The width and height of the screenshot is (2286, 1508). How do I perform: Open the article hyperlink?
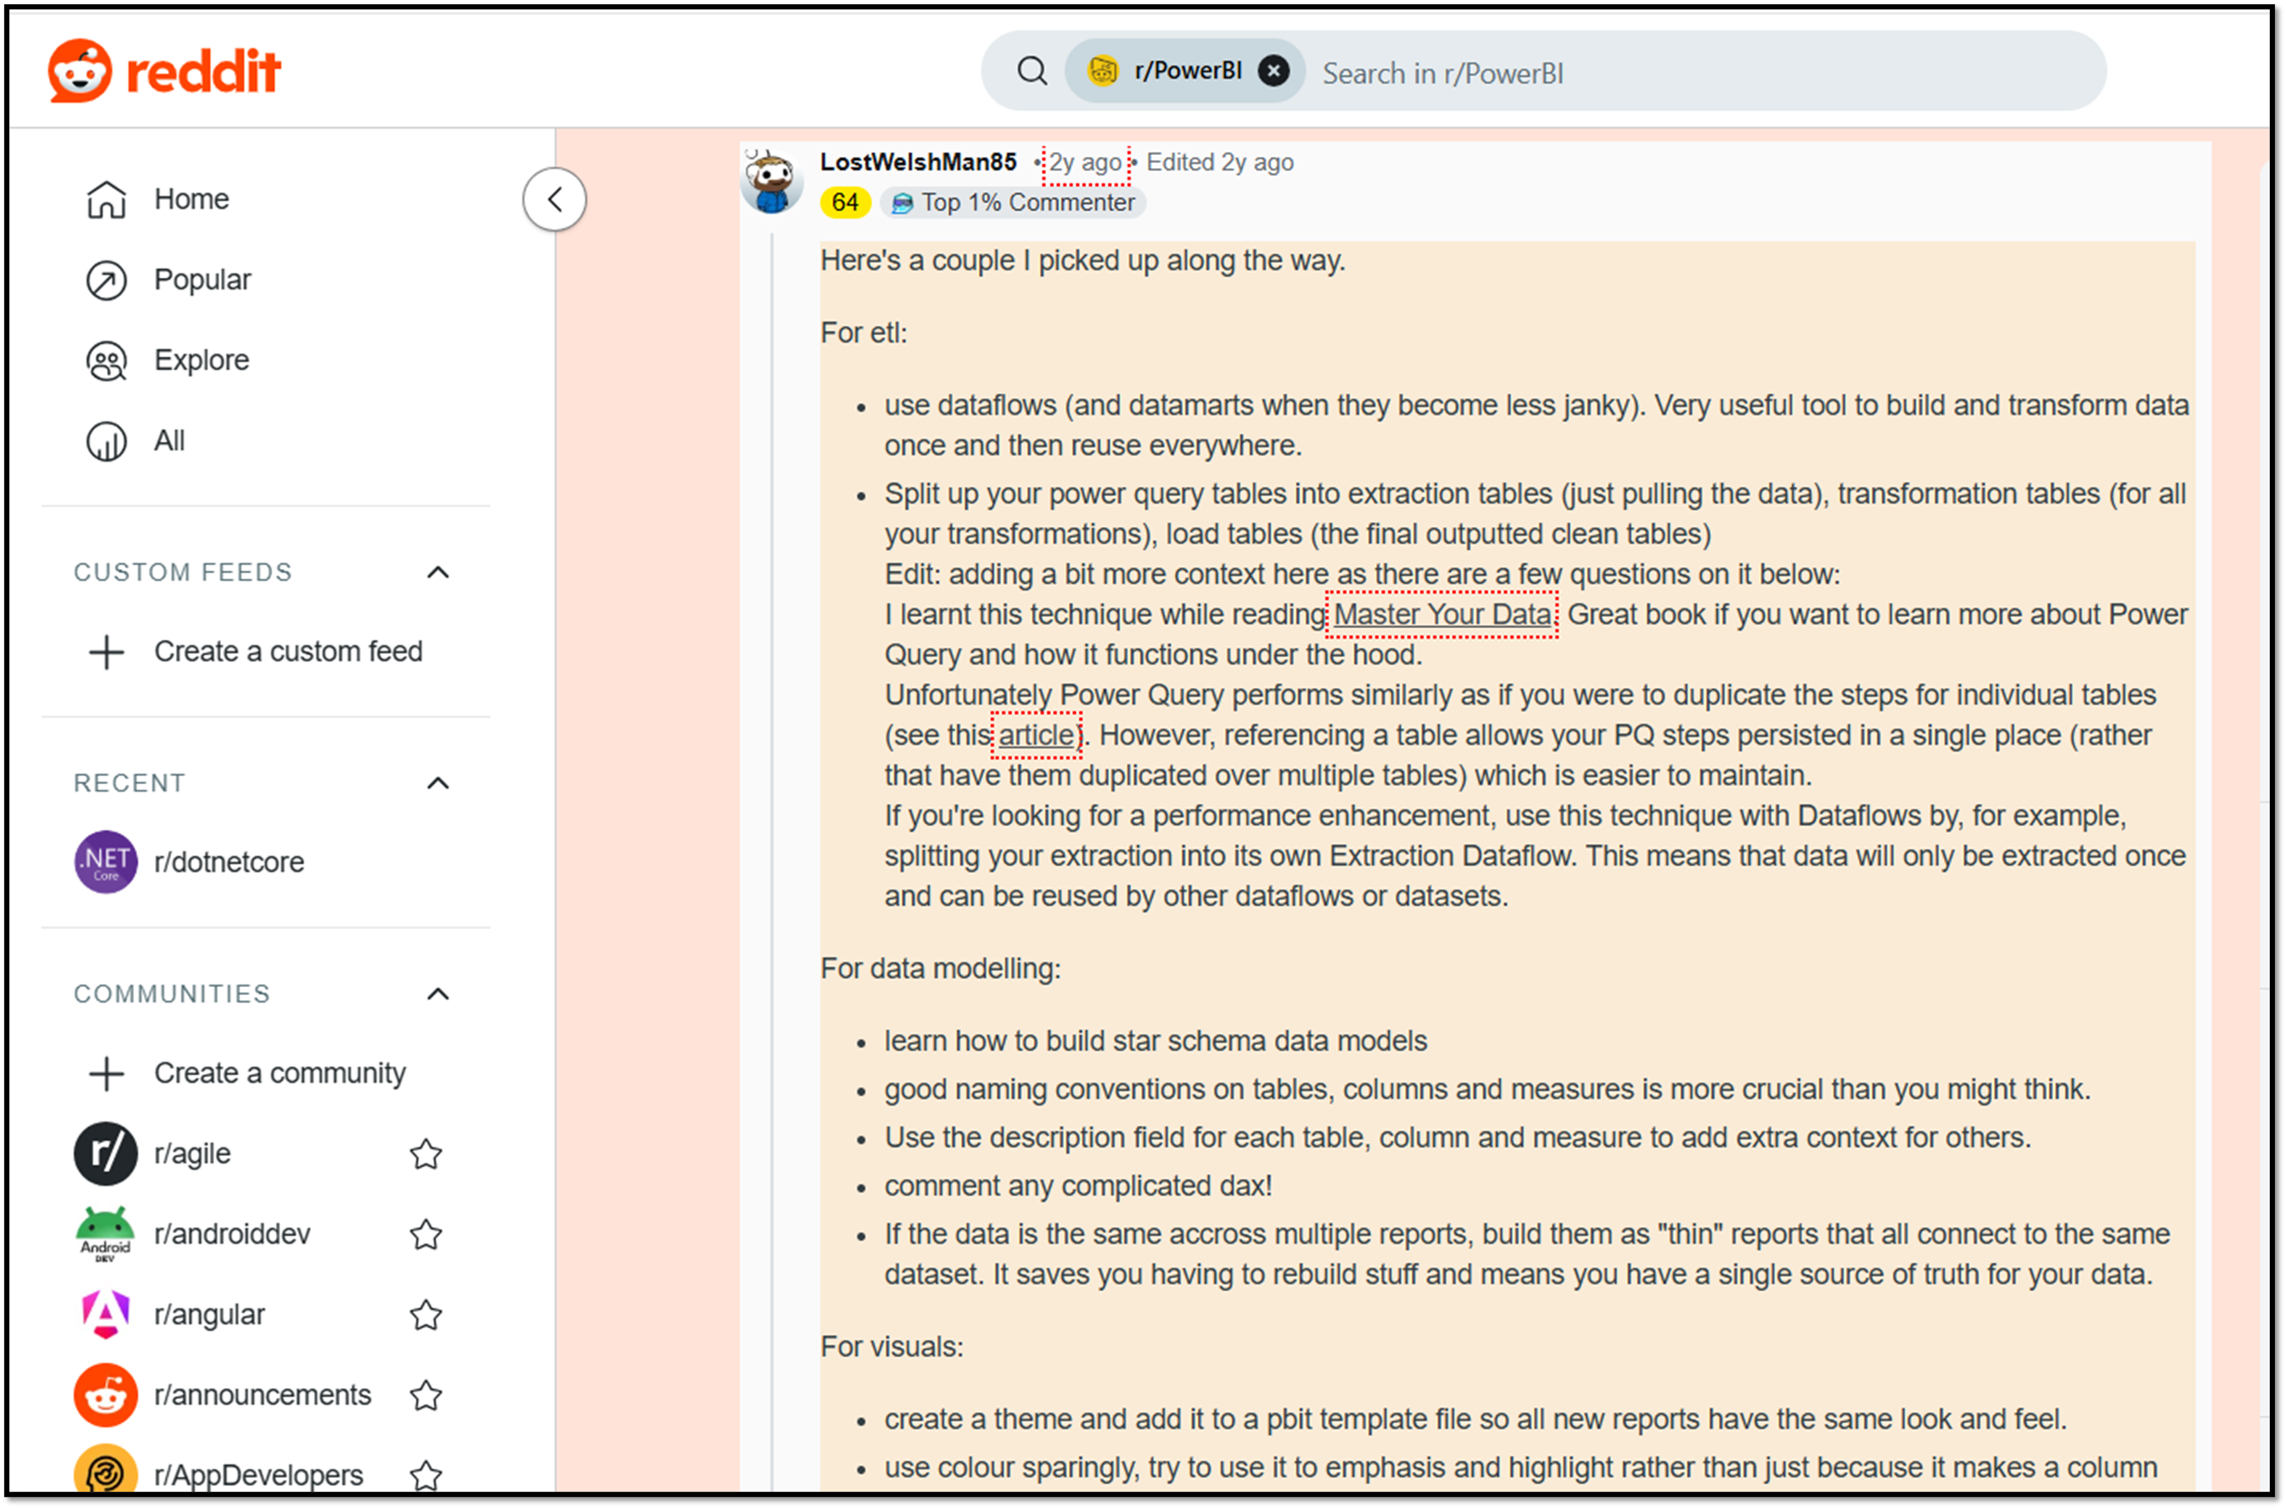(x=1036, y=736)
